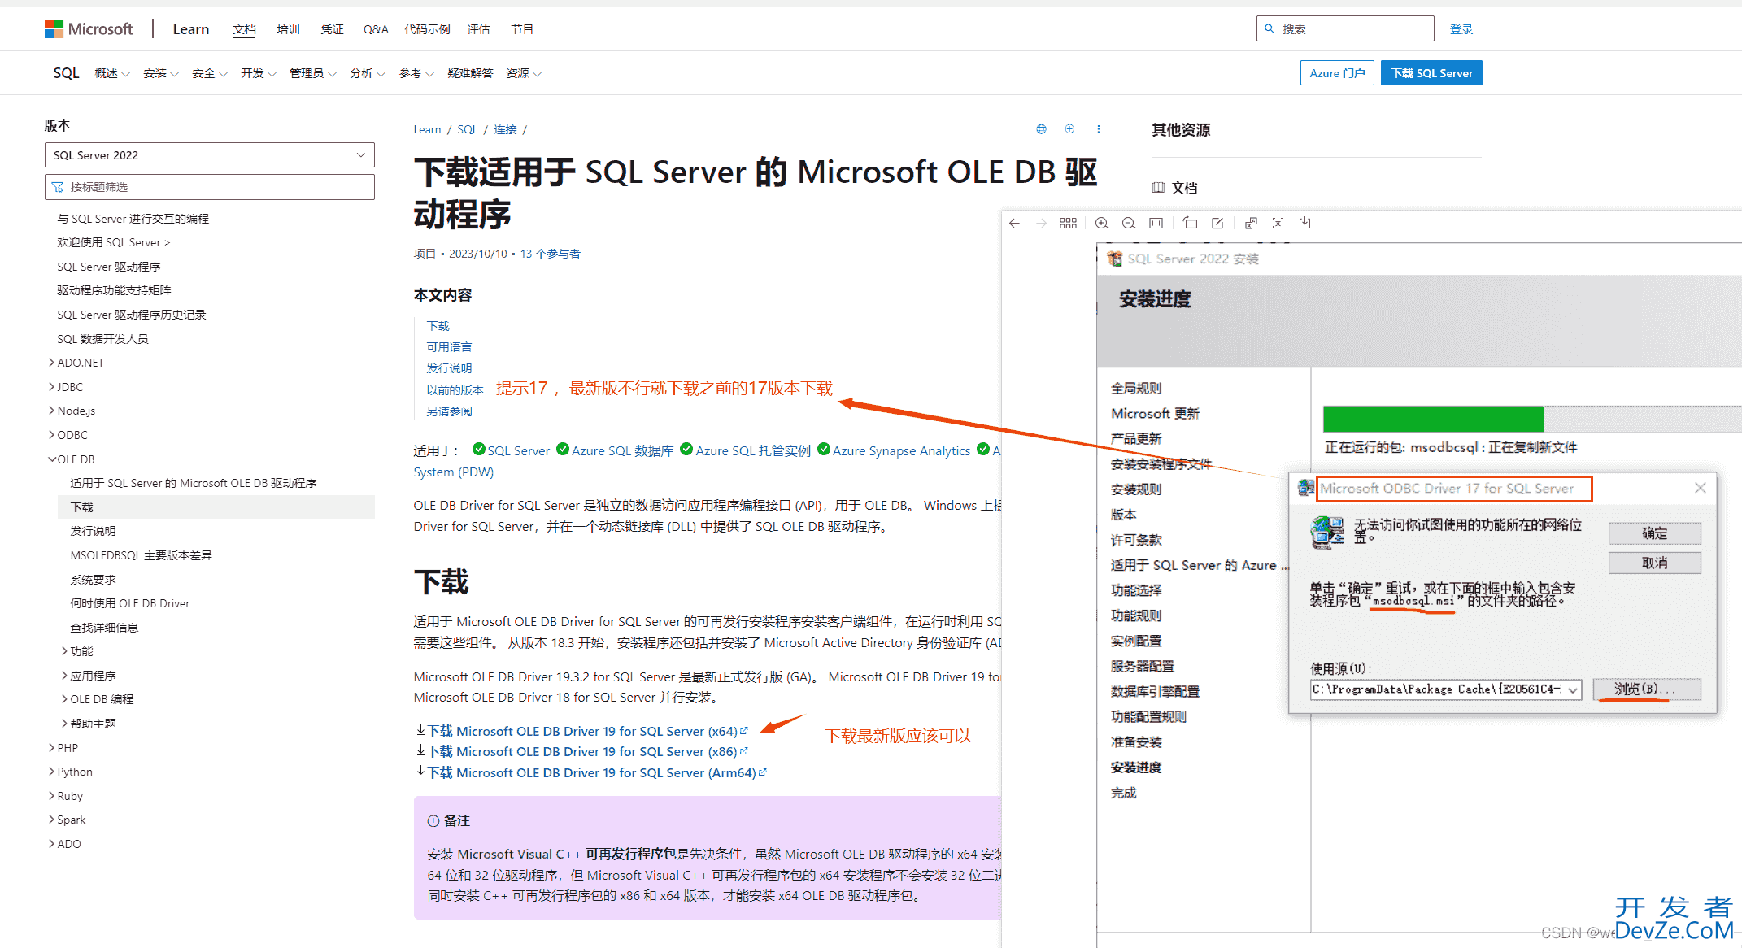Expand the 资源 menu
Image resolution: width=1742 pixels, height=948 pixels.
coord(523,74)
